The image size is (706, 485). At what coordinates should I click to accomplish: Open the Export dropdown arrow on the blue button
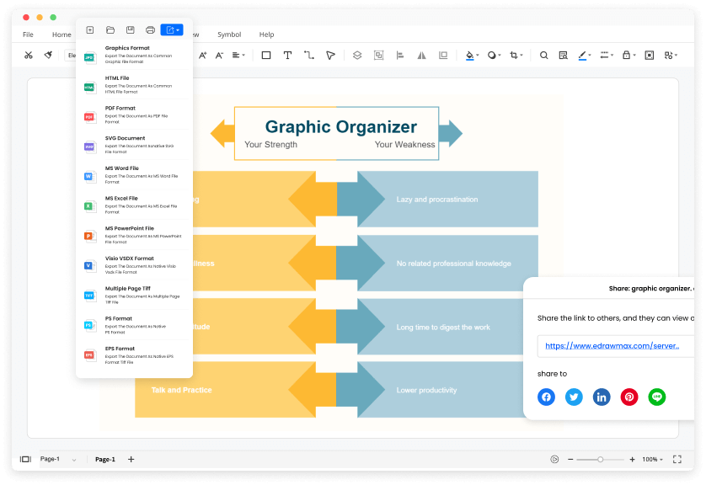(x=179, y=29)
